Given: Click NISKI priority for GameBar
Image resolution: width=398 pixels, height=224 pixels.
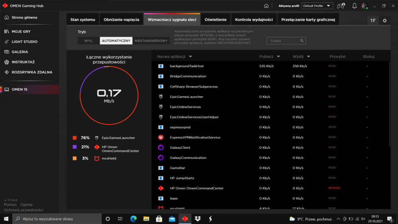Looking at the screenshot, I should click(332, 168).
